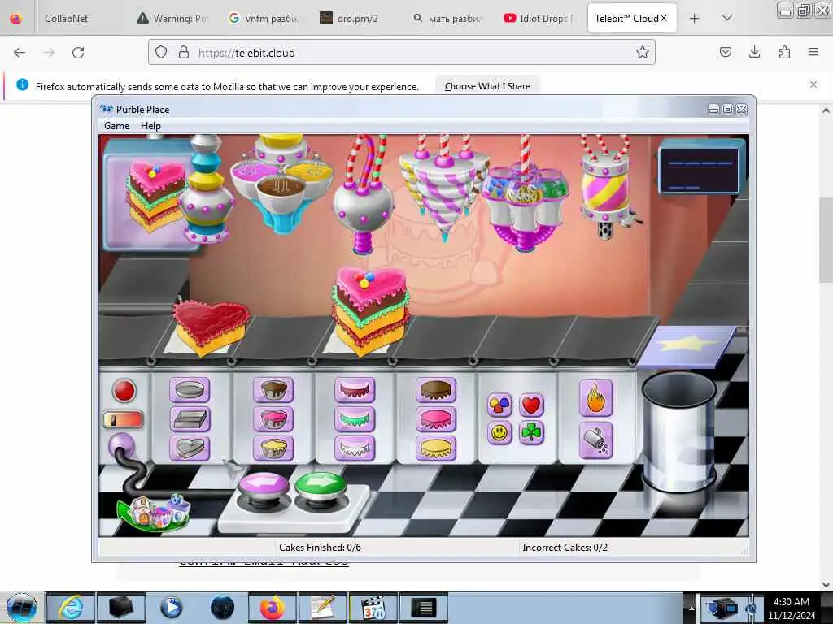The width and height of the screenshot is (833, 624).
Task: Show site security shield information
Action: (161, 52)
